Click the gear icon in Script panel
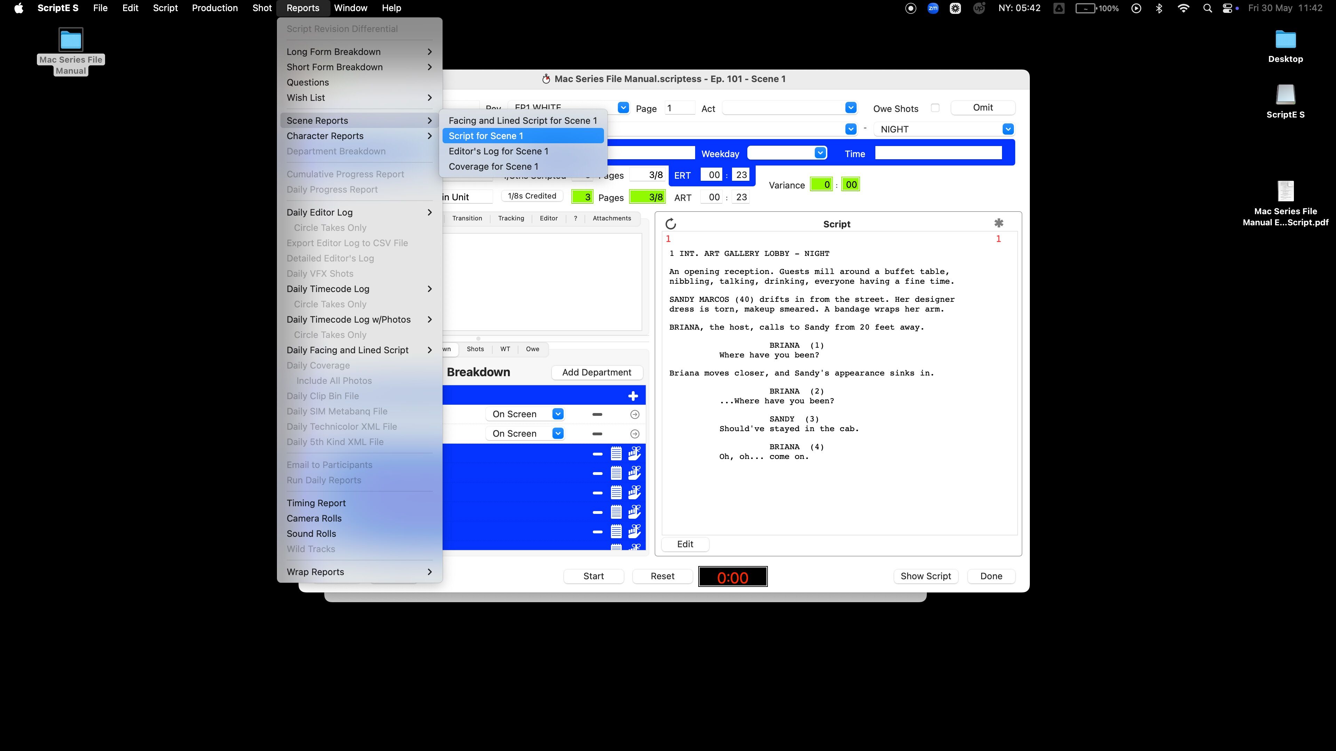The width and height of the screenshot is (1336, 751). [x=999, y=223]
